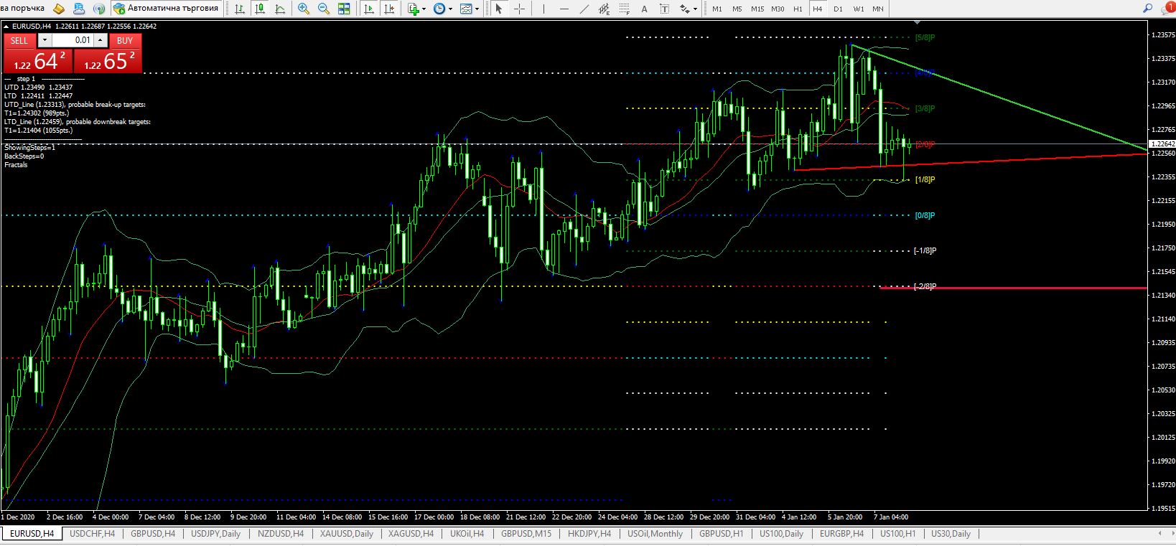This screenshot has height=546, width=1176.
Task: Select the arrow cursor tool
Action: 498,9
